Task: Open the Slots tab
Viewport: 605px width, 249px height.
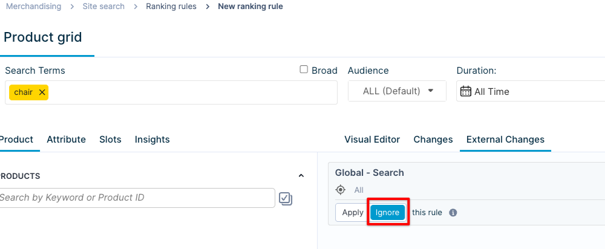Action: pyautogui.click(x=110, y=140)
